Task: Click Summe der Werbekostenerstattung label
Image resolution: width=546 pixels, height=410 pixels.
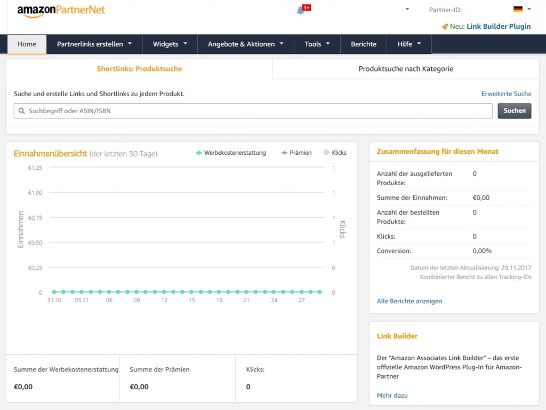Action: click(x=66, y=369)
